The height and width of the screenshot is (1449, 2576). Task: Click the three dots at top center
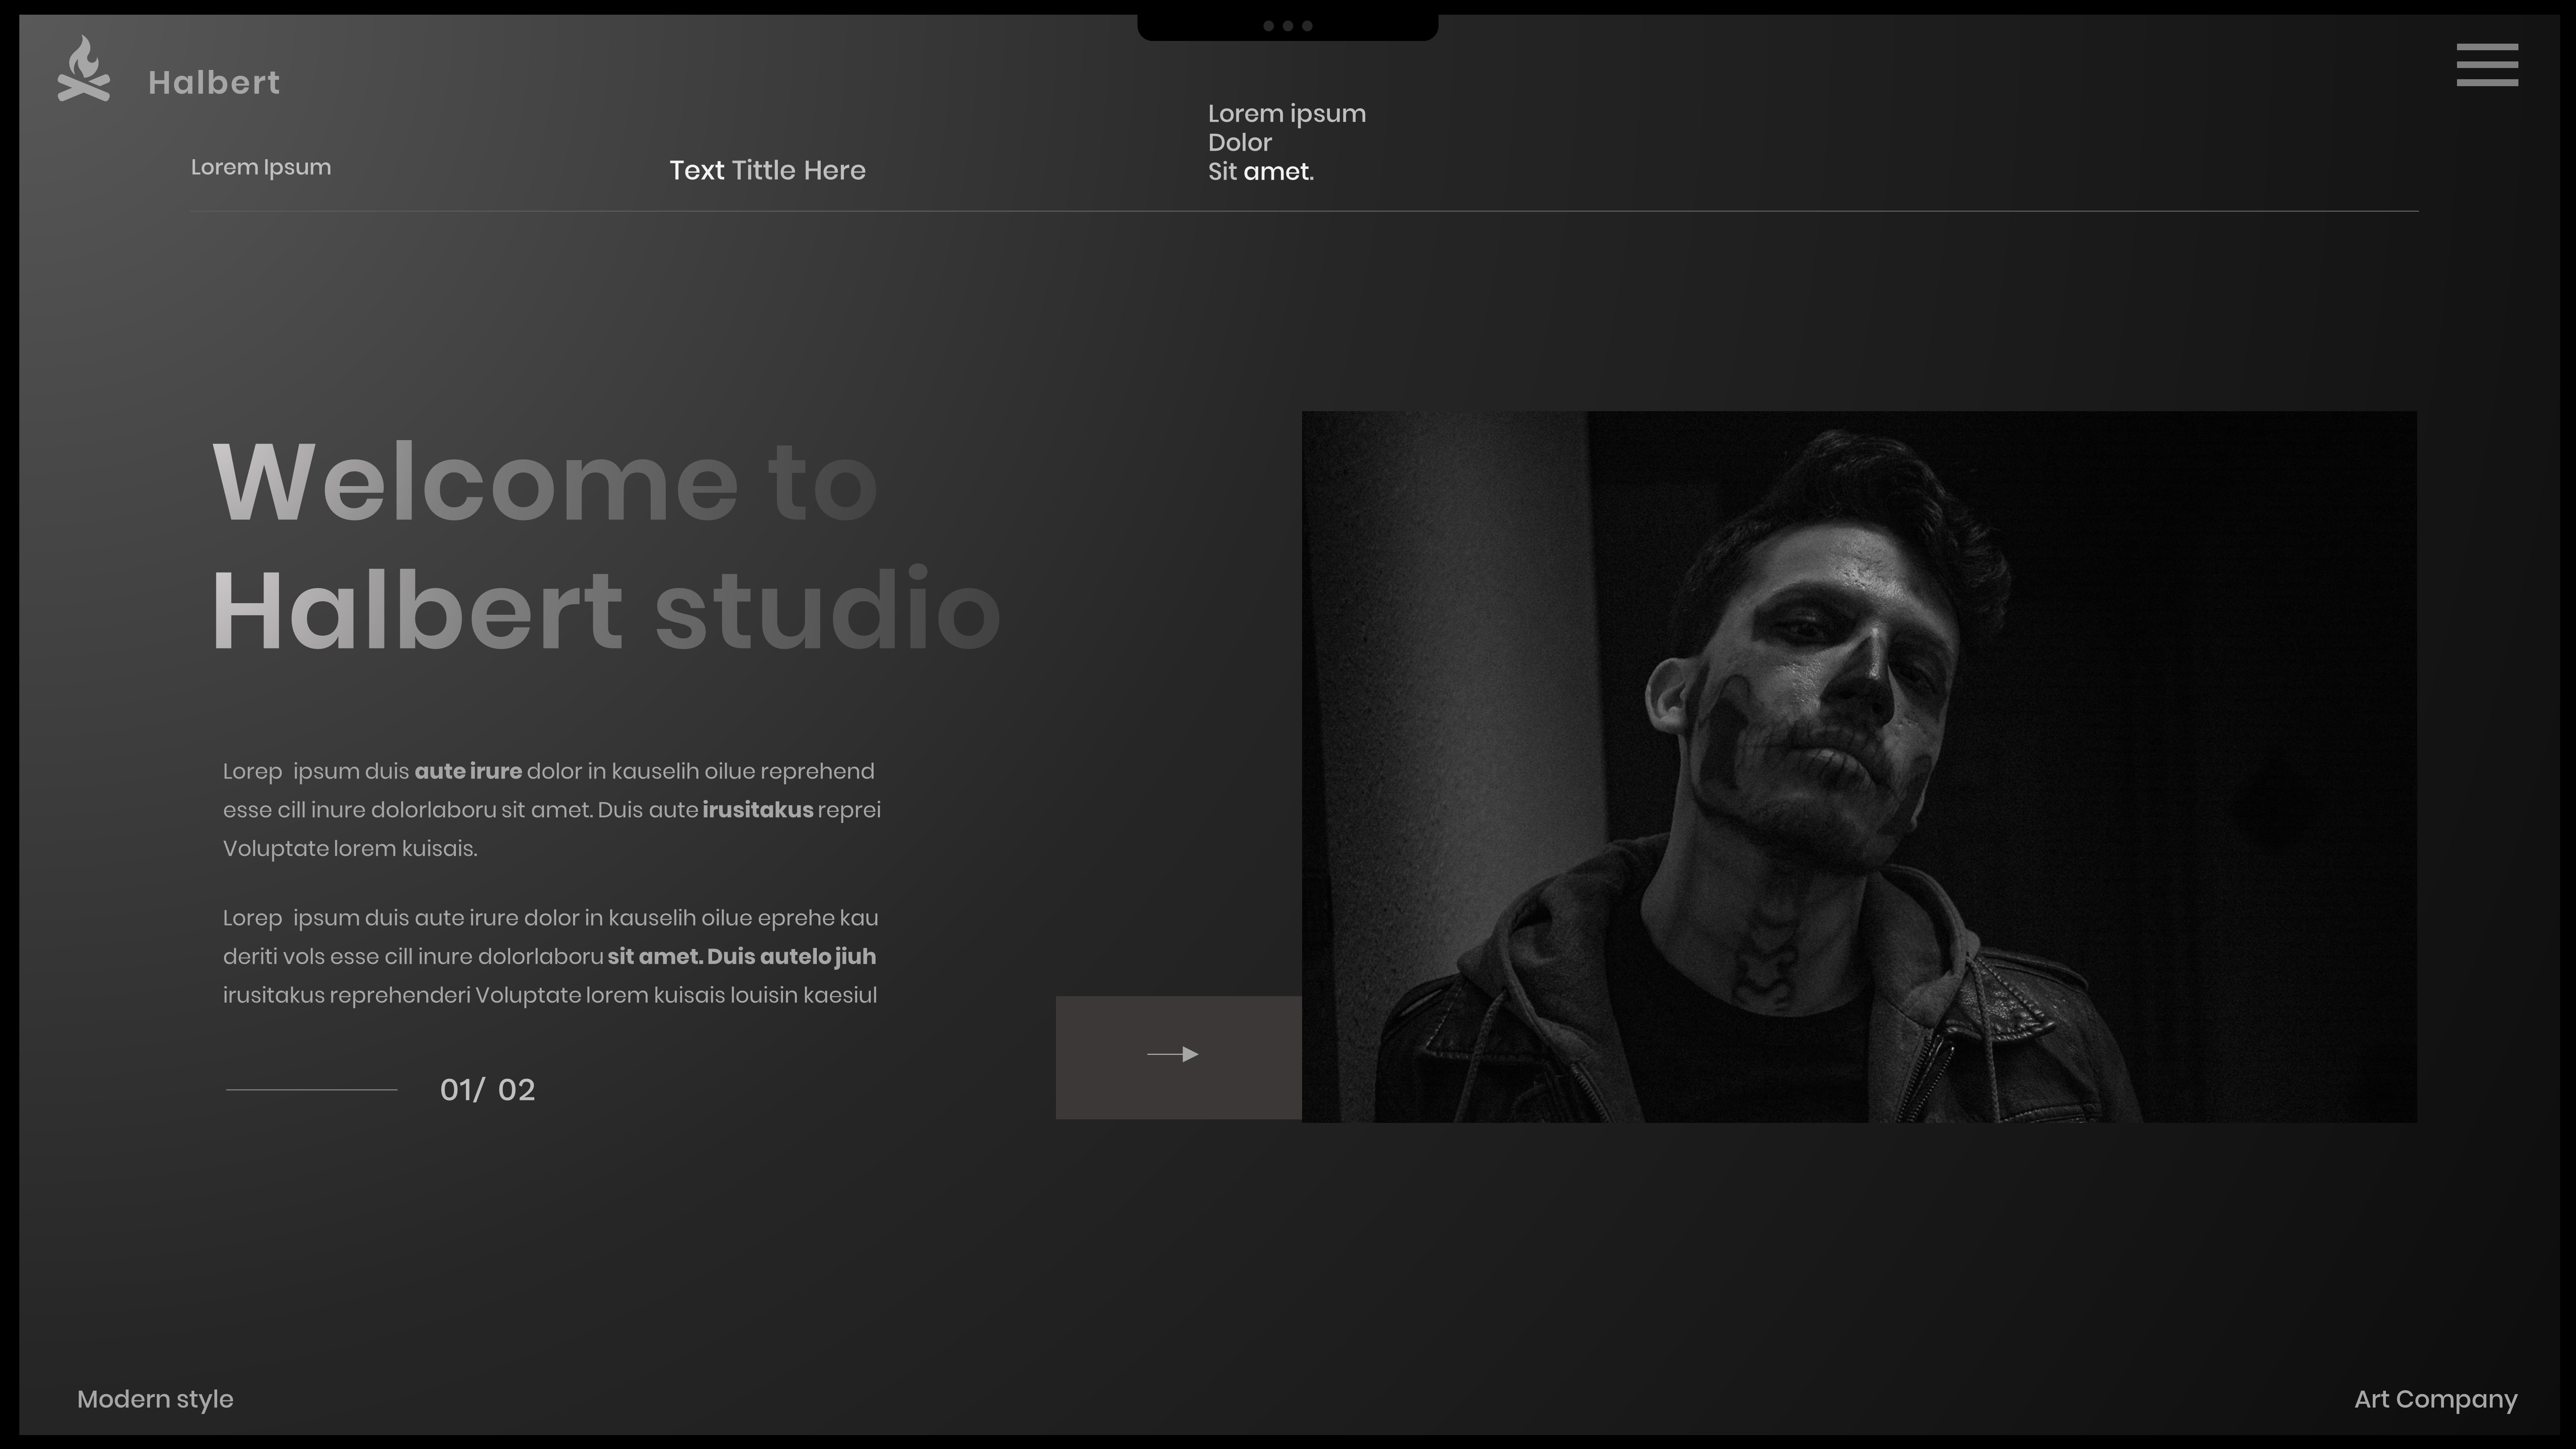pos(1288,25)
